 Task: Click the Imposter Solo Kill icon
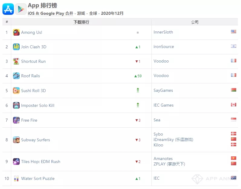(16, 105)
